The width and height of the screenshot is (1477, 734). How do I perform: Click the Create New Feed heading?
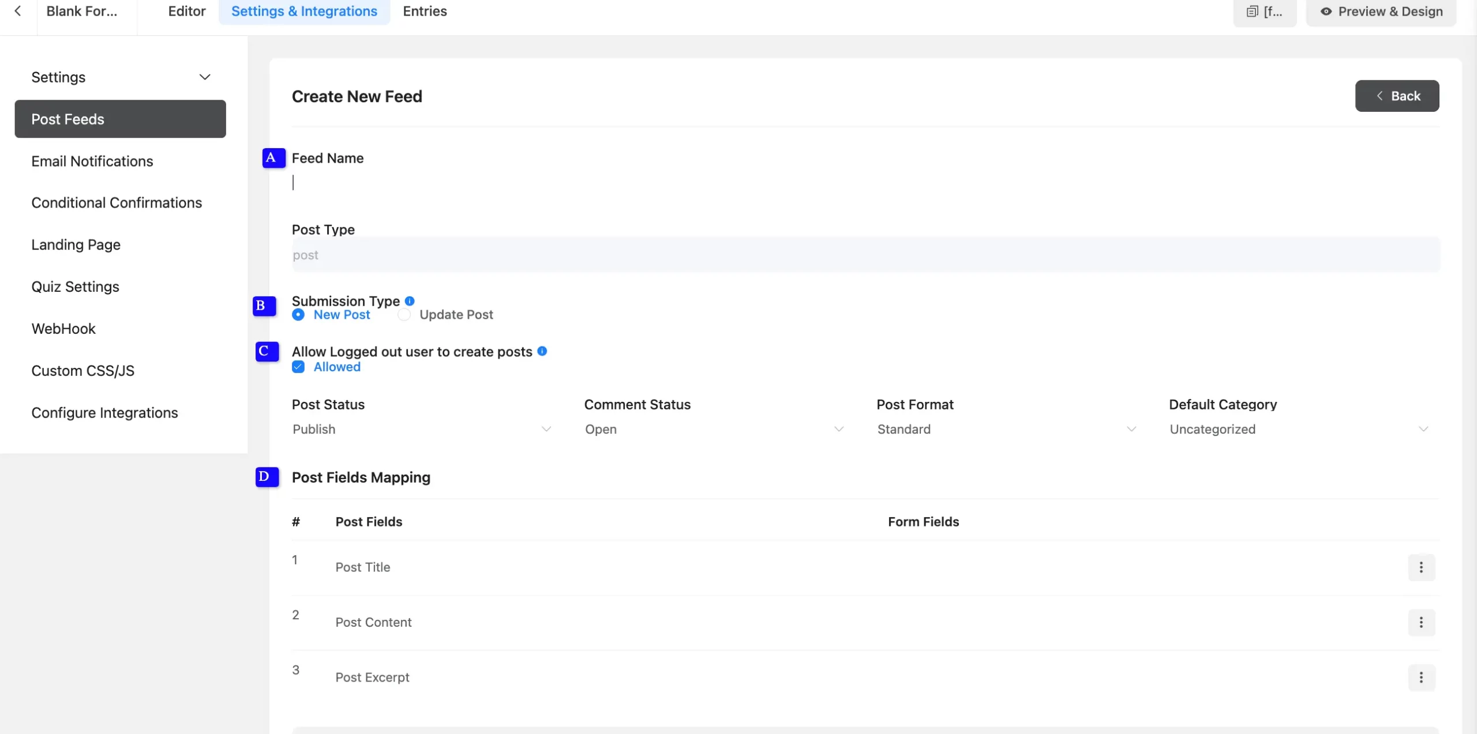tap(357, 96)
